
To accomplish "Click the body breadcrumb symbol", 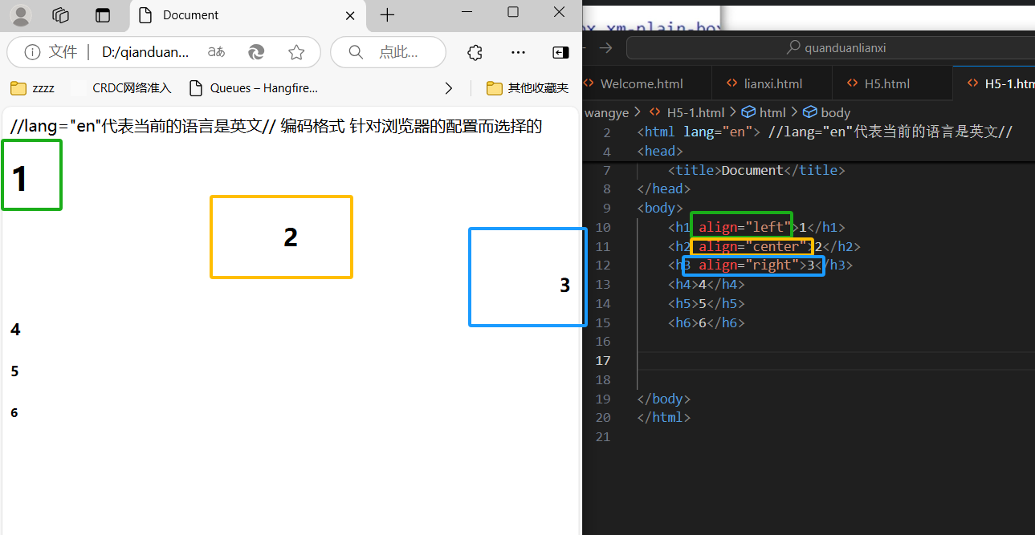I will (x=827, y=112).
